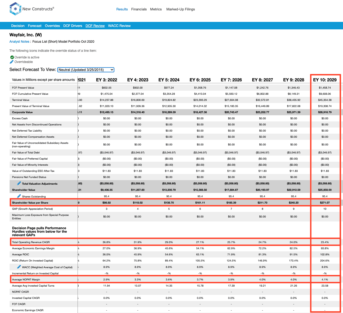Viewport: 343px width, 313px height.
Task: Click pencil icon beside Shares Outstanding
Action: [x=19, y=196]
